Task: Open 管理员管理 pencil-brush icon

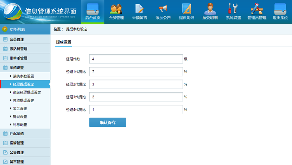Action: point(257,9)
